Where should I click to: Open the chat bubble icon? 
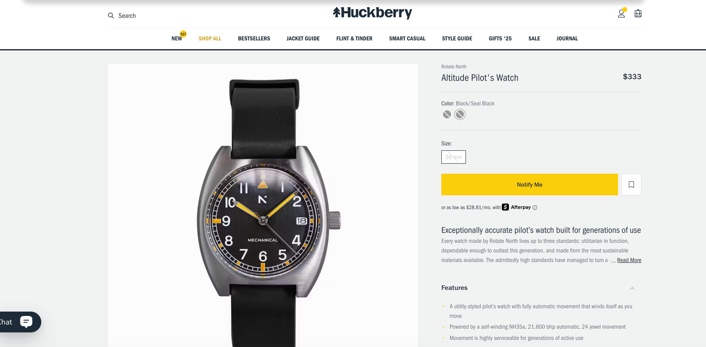coord(26,322)
